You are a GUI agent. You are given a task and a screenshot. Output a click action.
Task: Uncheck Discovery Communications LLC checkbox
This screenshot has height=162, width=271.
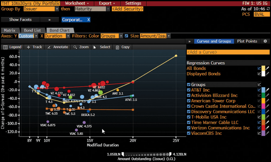189,112
